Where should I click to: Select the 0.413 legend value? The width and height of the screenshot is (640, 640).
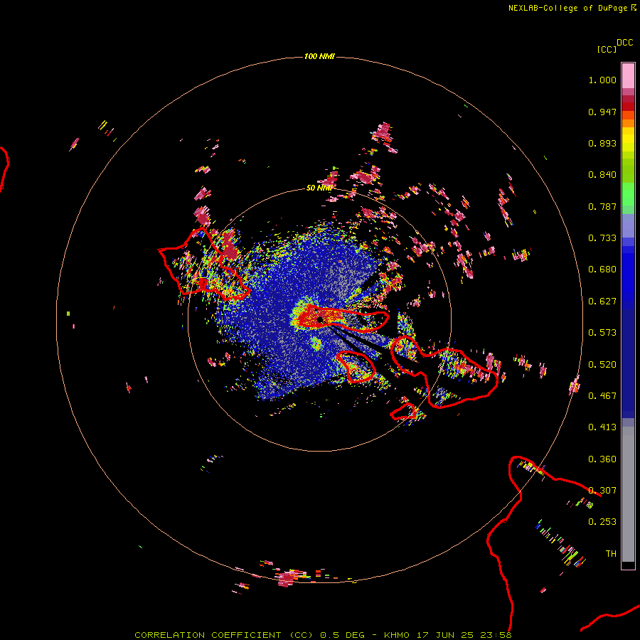point(602,427)
